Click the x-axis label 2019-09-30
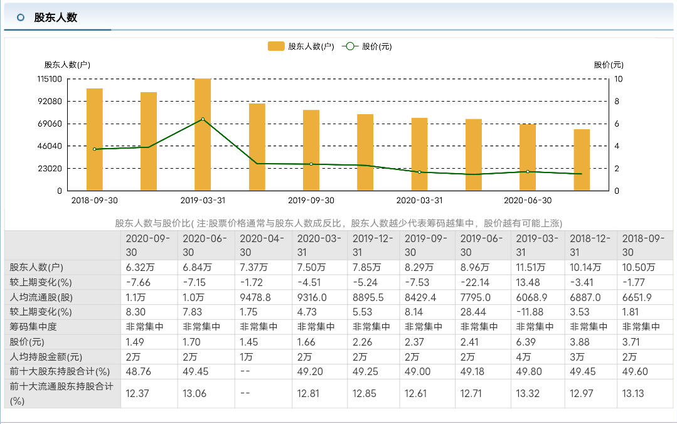 [x=311, y=200]
